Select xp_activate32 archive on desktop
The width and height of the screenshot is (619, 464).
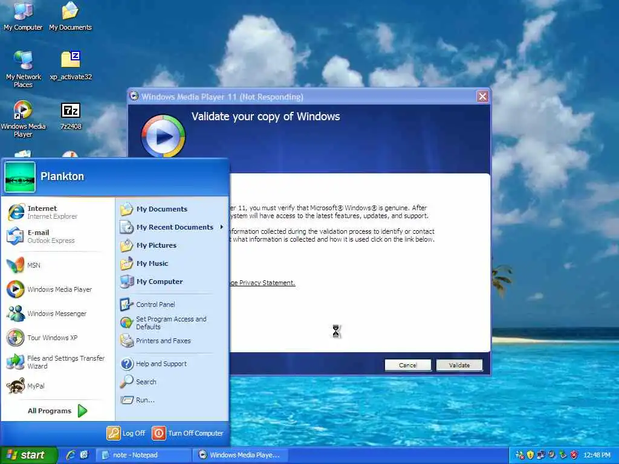point(71,65)
